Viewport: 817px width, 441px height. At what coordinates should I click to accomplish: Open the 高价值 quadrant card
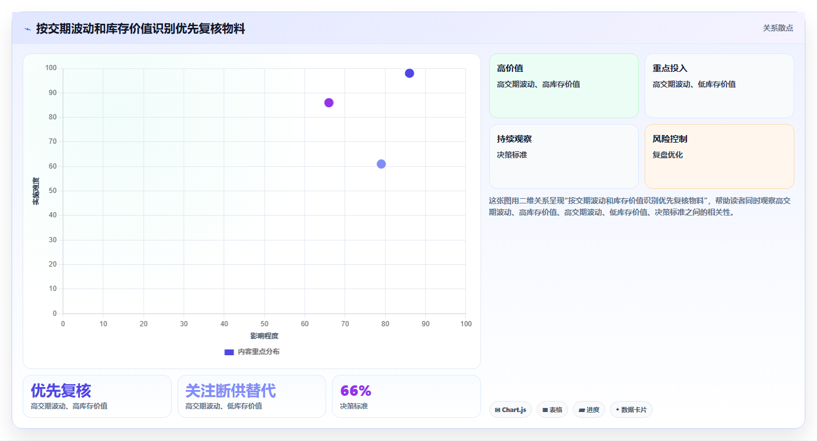[x=564, y=86]
